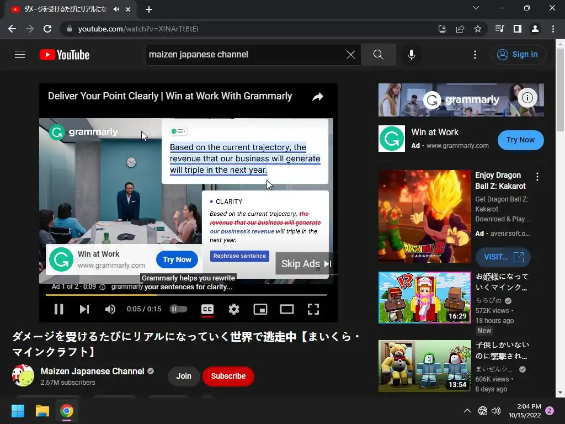Toggle Chrome side panel
The height and width of the screenshot is (424, 565).
tap(518, 29)
